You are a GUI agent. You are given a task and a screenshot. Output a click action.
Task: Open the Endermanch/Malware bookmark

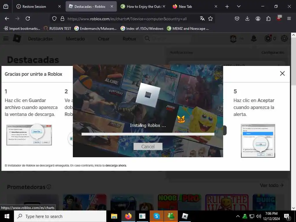click(x=95, y=29)
